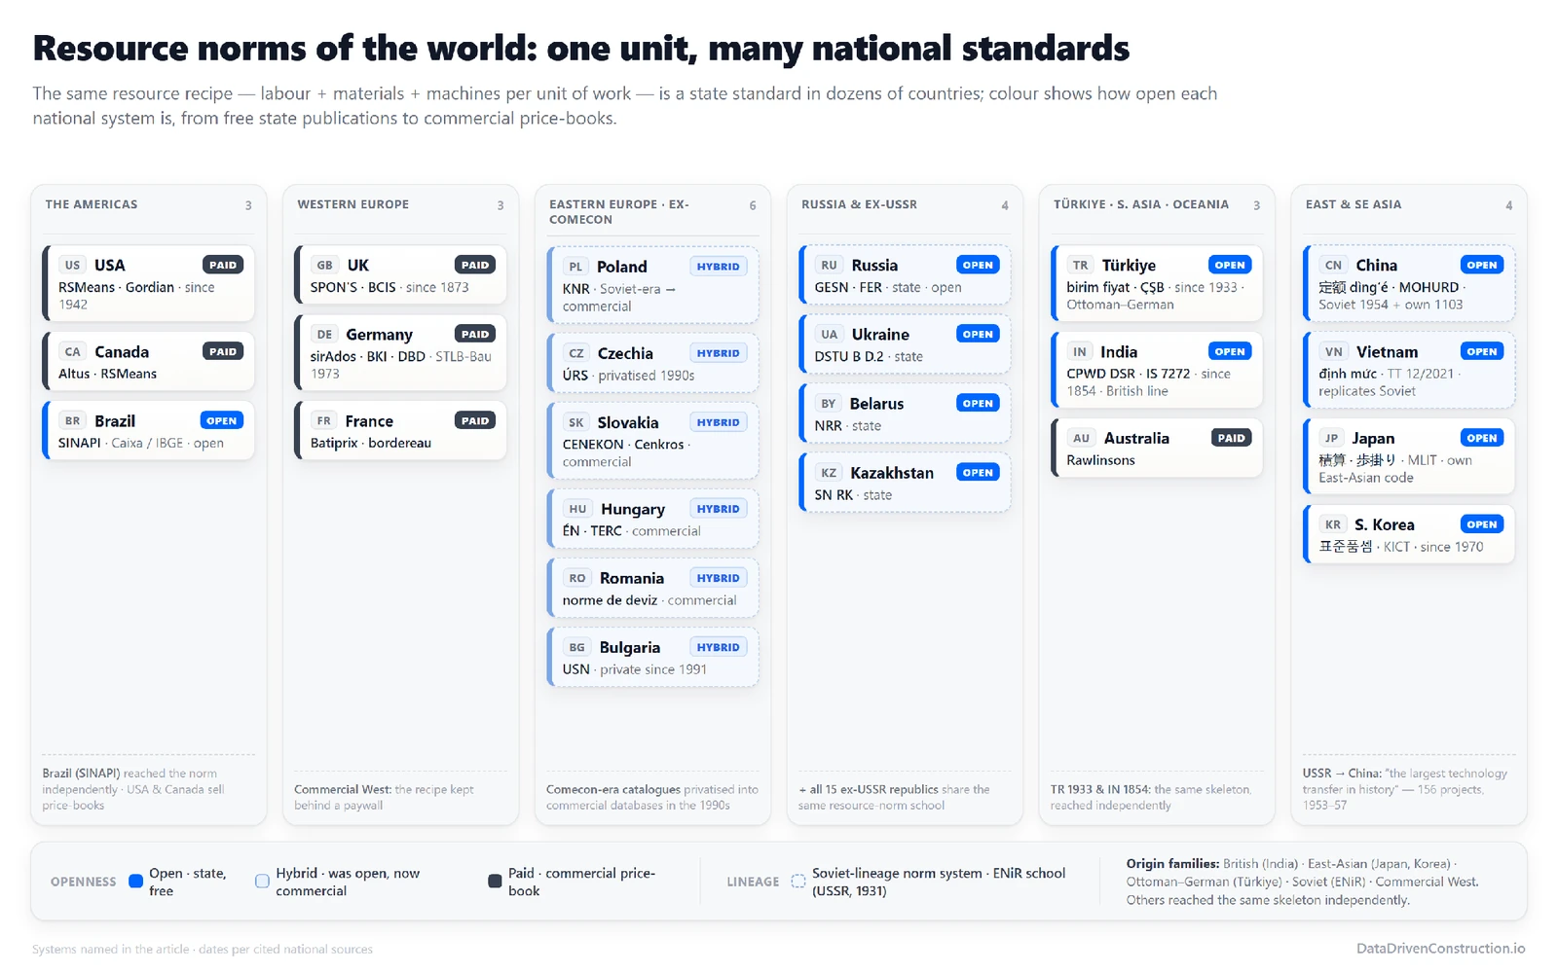Click the 'RSMeans · Gordian · since 1942' text

[x=136, y=296]
